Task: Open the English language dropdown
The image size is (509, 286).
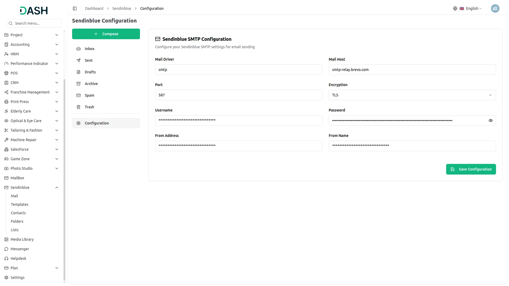Action: [x=472, y=8]
